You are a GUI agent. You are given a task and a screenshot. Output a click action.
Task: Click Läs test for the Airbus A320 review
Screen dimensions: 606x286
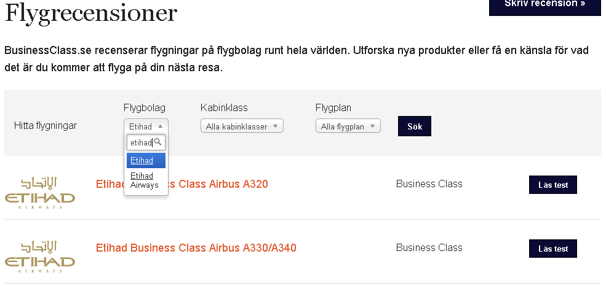point(553,185)
